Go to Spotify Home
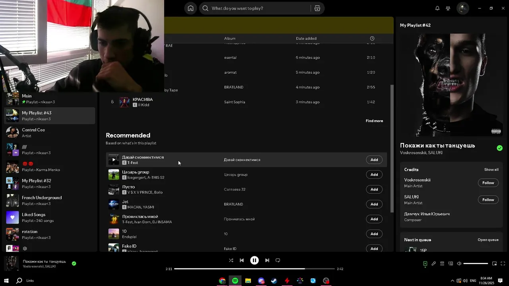The image size is (509, 286). click(x=190, y=8)
